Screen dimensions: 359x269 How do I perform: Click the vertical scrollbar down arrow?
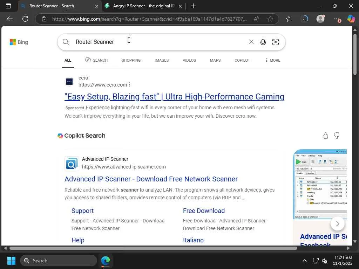[355, 241]
